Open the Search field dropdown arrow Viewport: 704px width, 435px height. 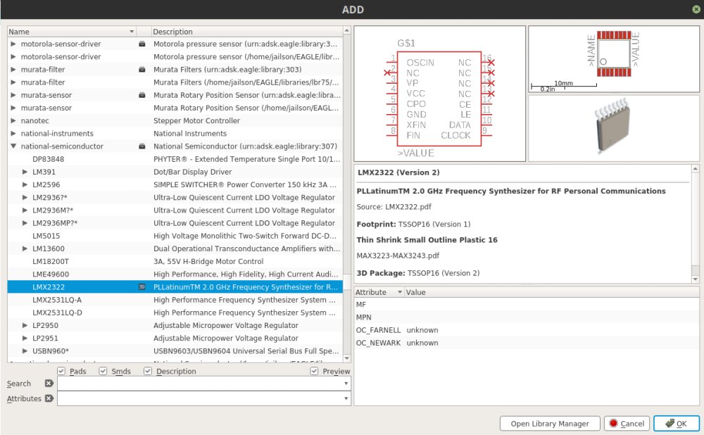tap(346, 384)
